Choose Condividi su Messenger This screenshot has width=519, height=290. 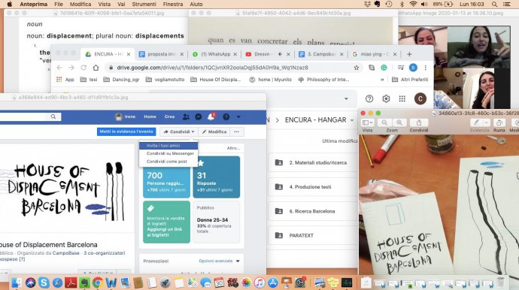[x=170, y=153]
